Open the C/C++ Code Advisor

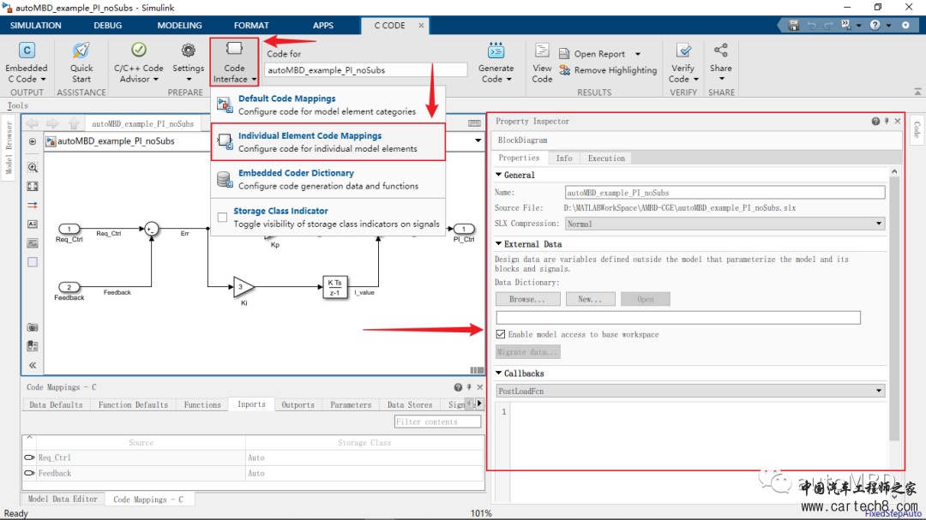tap(138, 63)
